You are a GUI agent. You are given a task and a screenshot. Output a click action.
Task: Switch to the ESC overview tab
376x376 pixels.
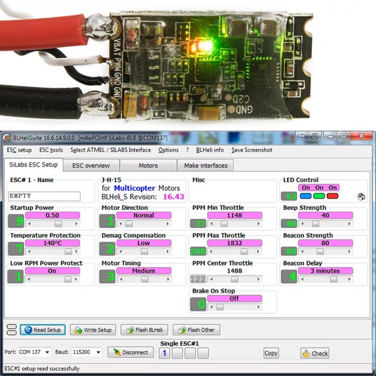(x=91, y=165)
